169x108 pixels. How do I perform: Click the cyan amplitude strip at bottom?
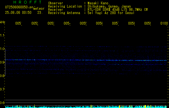(x=86, y=107)
